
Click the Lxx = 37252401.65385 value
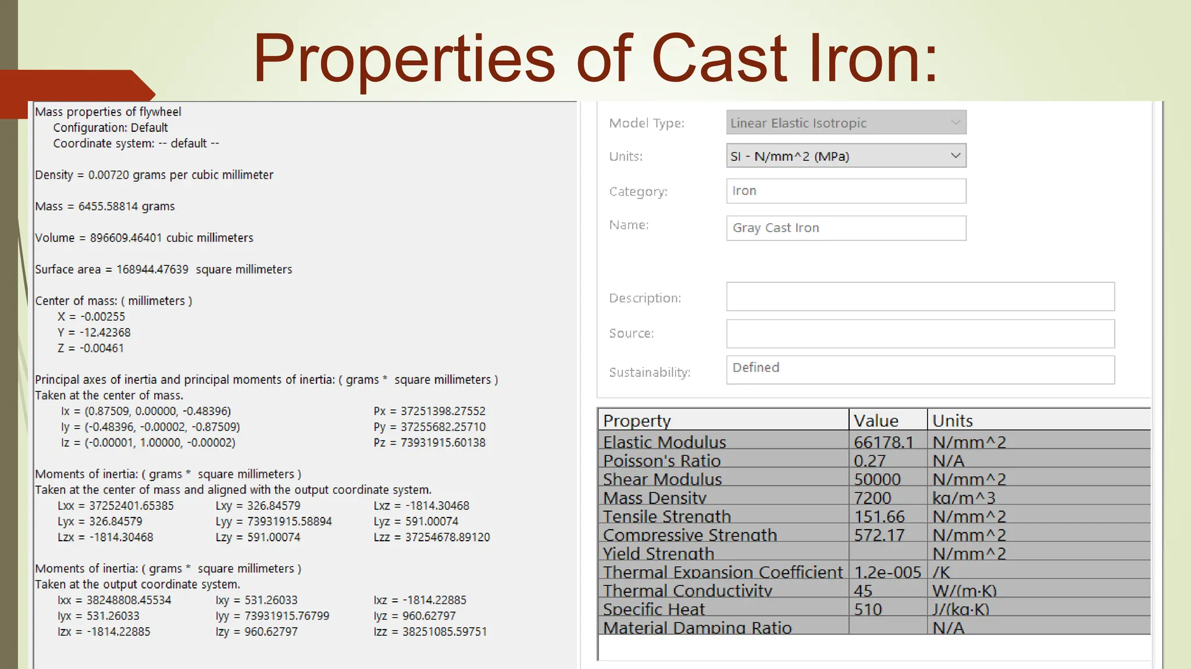coord(116,506)
